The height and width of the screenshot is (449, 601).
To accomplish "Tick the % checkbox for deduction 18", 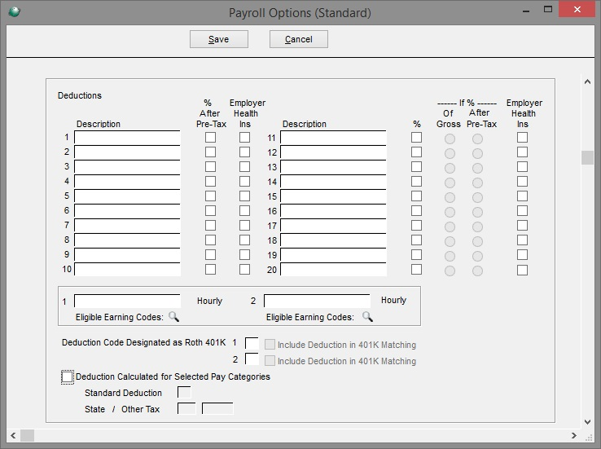I will (417, 240).
